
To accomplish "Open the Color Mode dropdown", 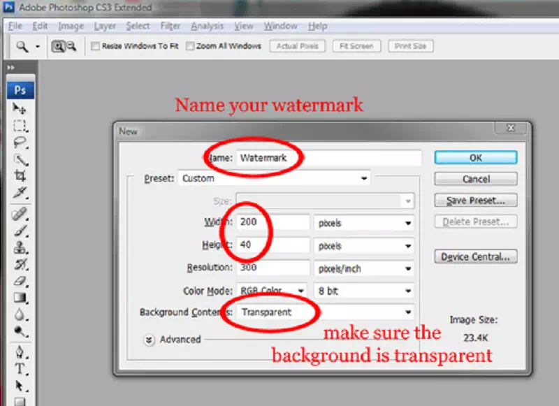I will click(272, 291).
